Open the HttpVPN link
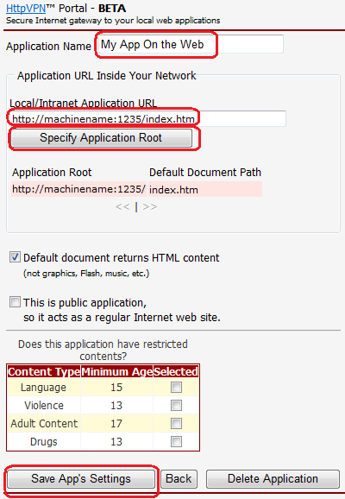 click(26, 9)
